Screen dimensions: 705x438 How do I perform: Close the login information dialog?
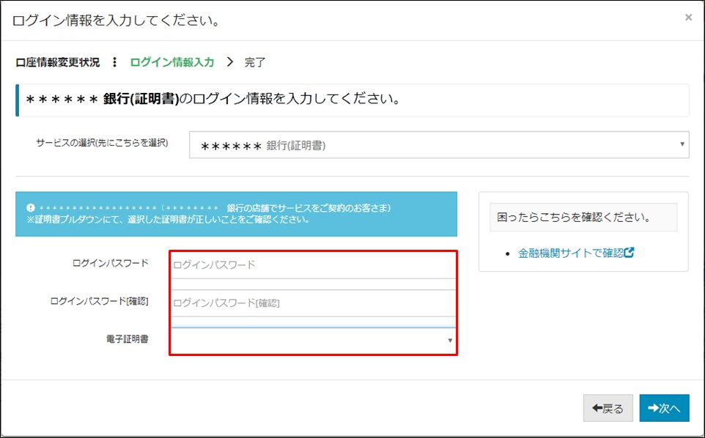(x=687, y=18)
